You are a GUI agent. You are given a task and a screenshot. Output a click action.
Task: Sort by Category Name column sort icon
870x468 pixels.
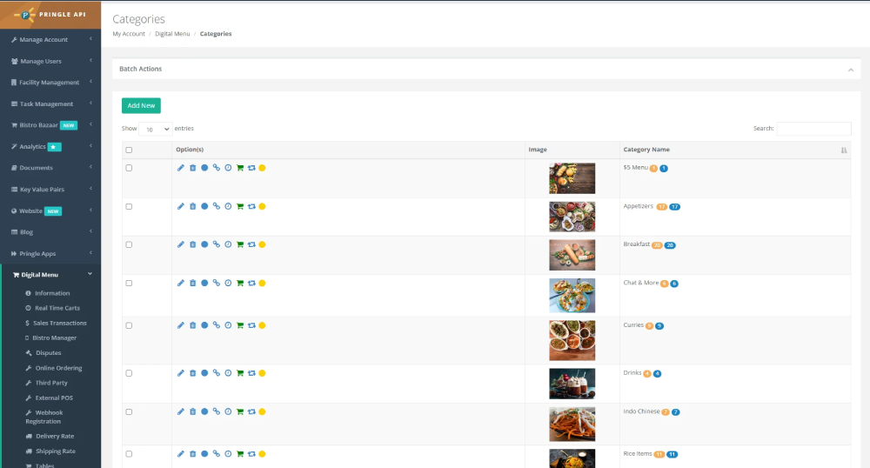tap(844, 150)
